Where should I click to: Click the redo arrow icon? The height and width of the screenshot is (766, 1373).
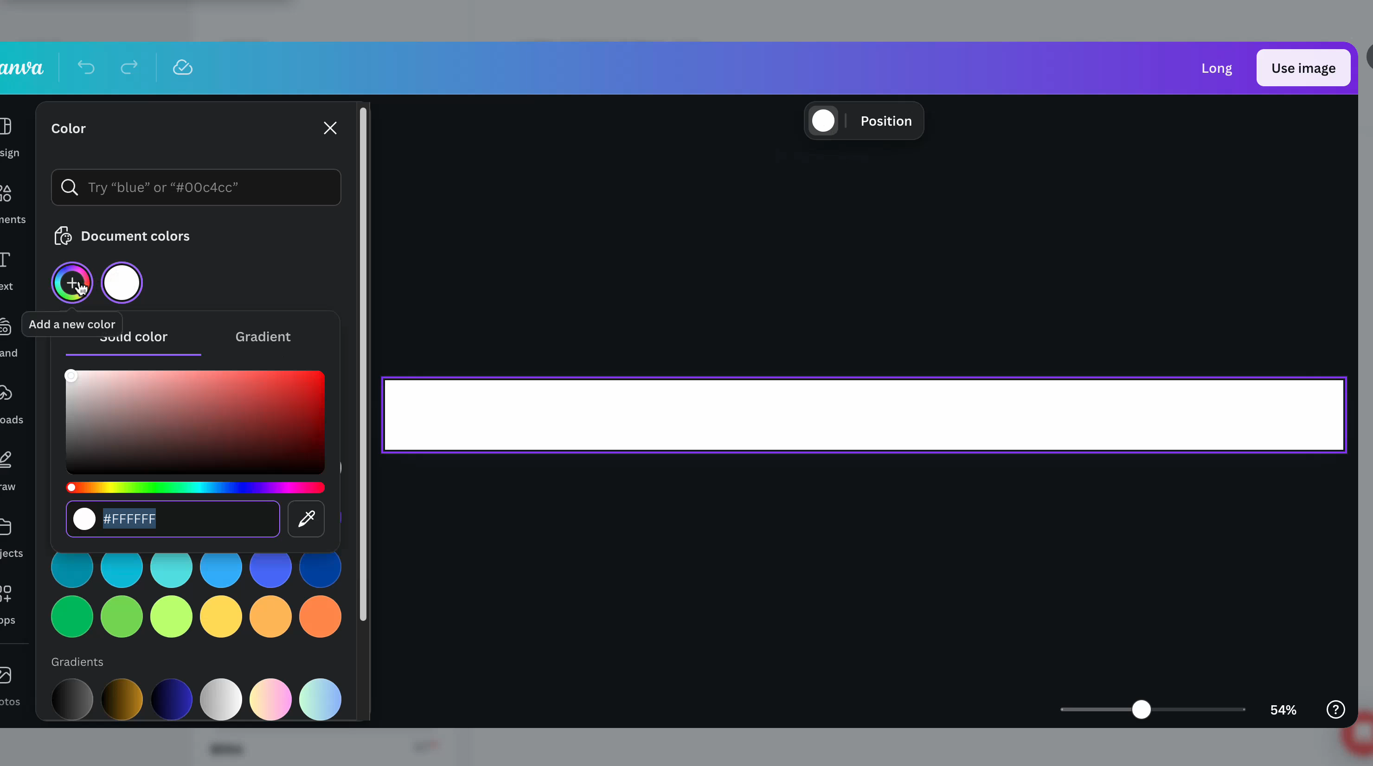pyautogui.click(x=129, y=68)
